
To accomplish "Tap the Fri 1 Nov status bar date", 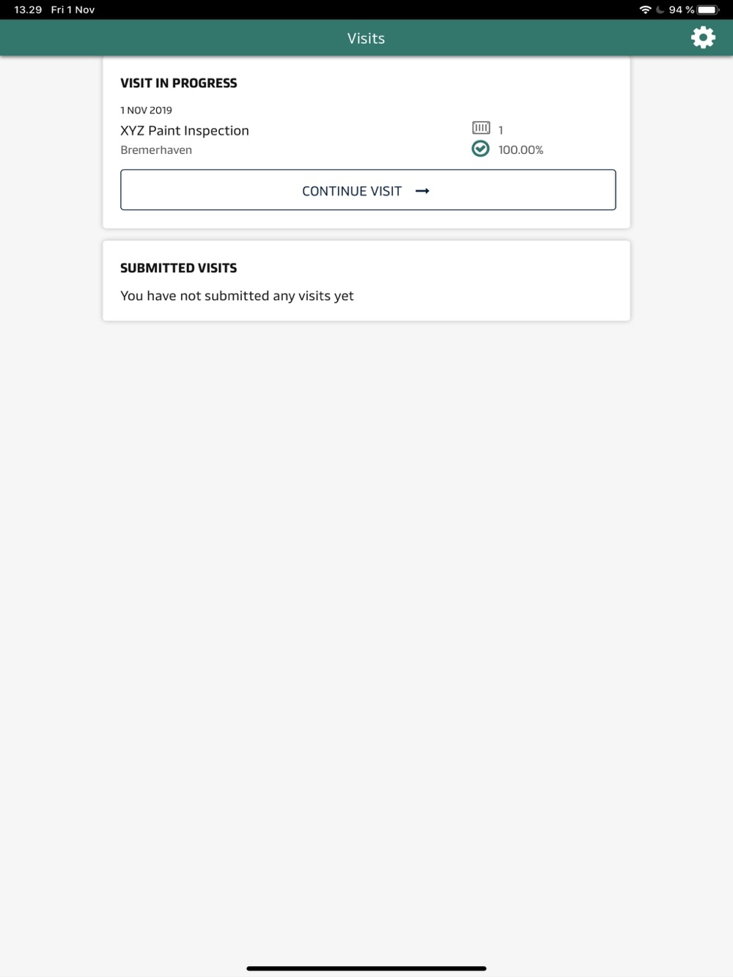I will tap(73, 10).
